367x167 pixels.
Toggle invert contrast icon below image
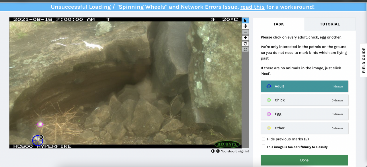click(213, 151)
